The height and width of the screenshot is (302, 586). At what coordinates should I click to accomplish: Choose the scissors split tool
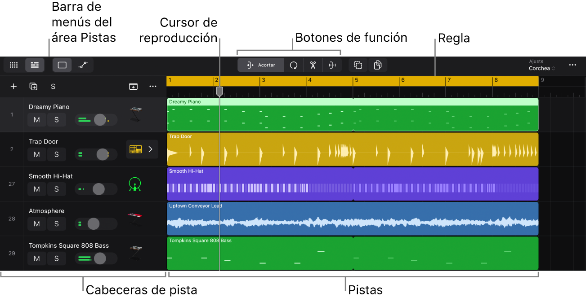pos(313,65)
